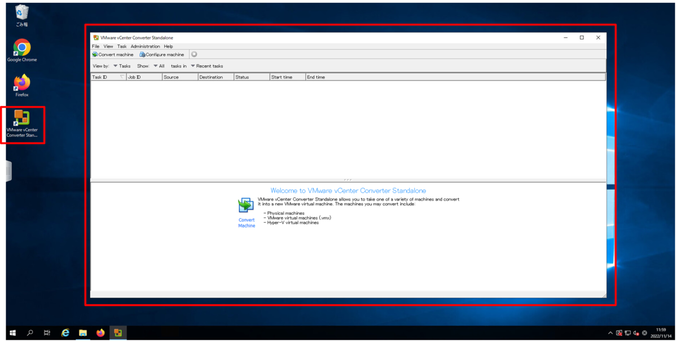Sort by the End time column header

[455, 77]
